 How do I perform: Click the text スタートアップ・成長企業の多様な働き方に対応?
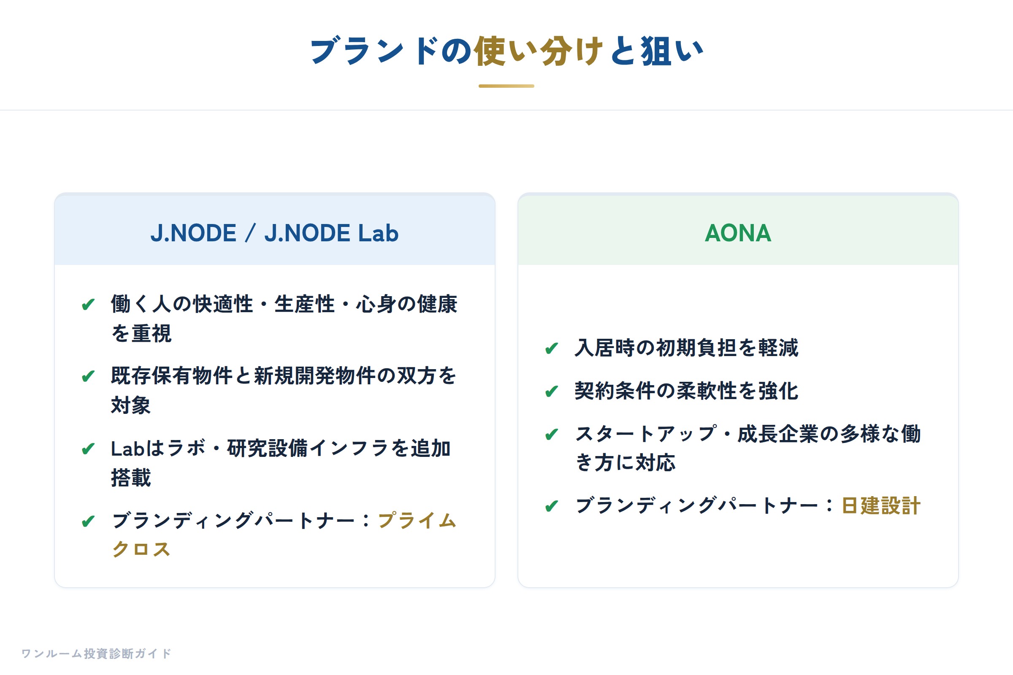(x=748, y=448)
